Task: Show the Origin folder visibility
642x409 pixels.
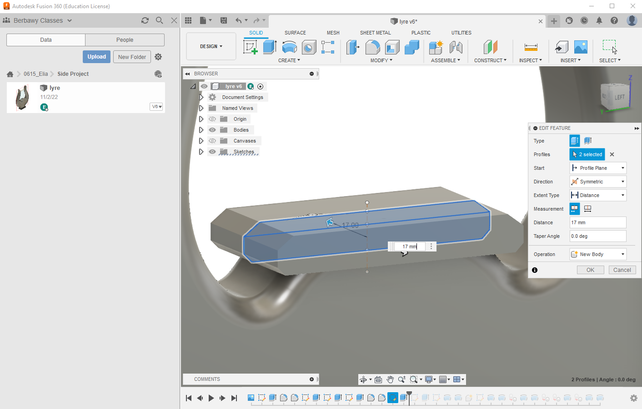Action: click(x=212, y=119)
